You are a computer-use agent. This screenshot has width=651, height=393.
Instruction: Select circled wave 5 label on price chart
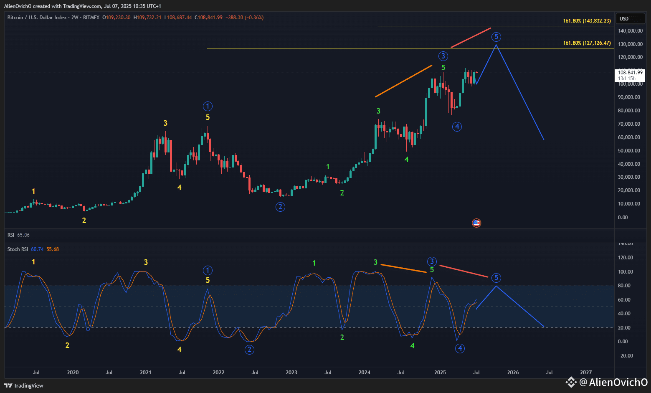(496, 37)
